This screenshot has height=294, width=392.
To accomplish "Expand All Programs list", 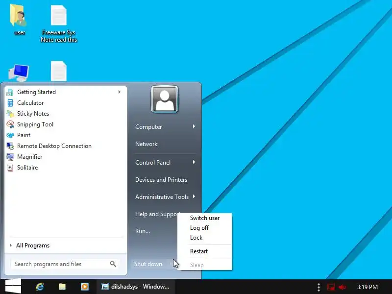I will [x=33, y=245].
